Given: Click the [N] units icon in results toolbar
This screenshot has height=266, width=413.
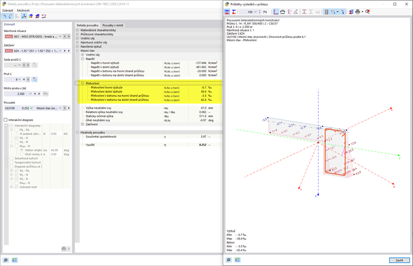Looking at the screenshot, I should (265, 12).
